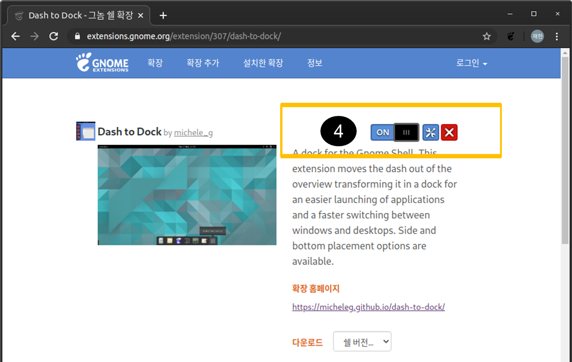Click the 확장 홈페이지 heading

316,289
